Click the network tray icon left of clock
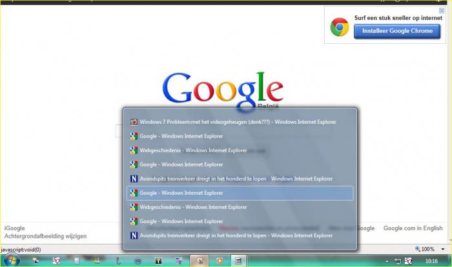452x267 pixels. point(398,261)
